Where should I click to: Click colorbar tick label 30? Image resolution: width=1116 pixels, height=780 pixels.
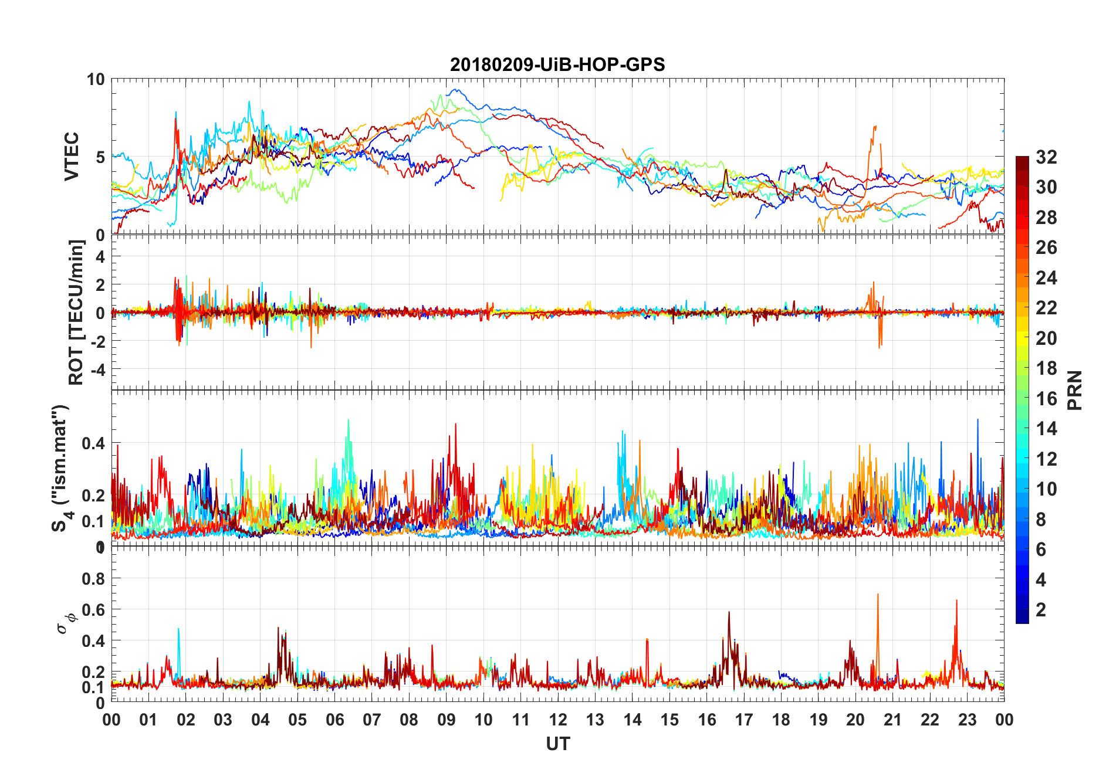click(x=1046, y=187)
